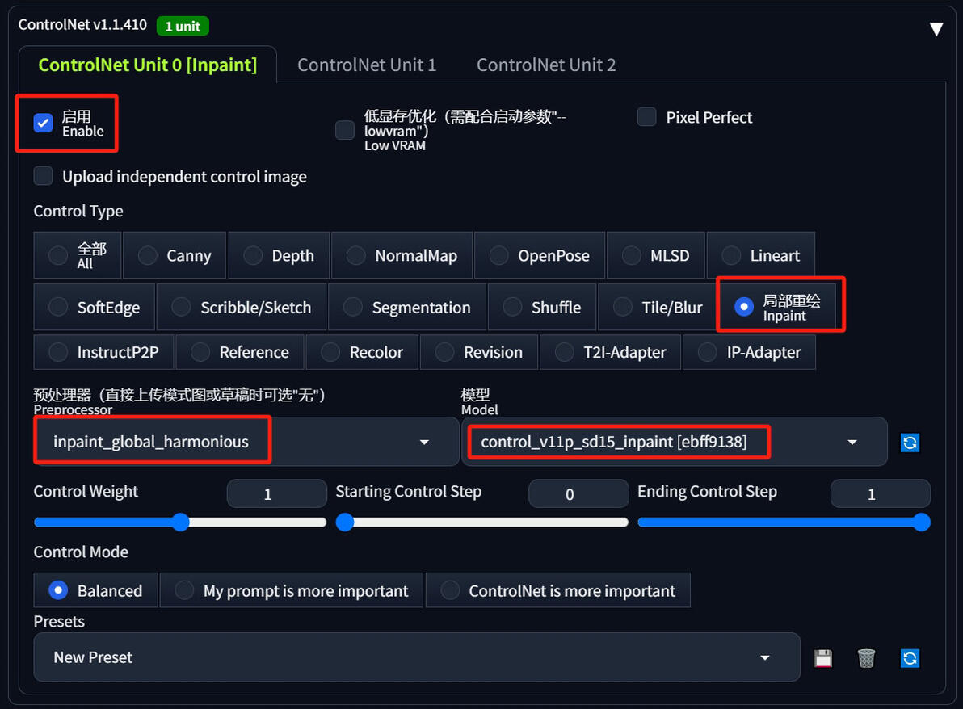Screen dimensions: 963x709
Task: Refresh the presets list
Action: click(x=910, y=658)
